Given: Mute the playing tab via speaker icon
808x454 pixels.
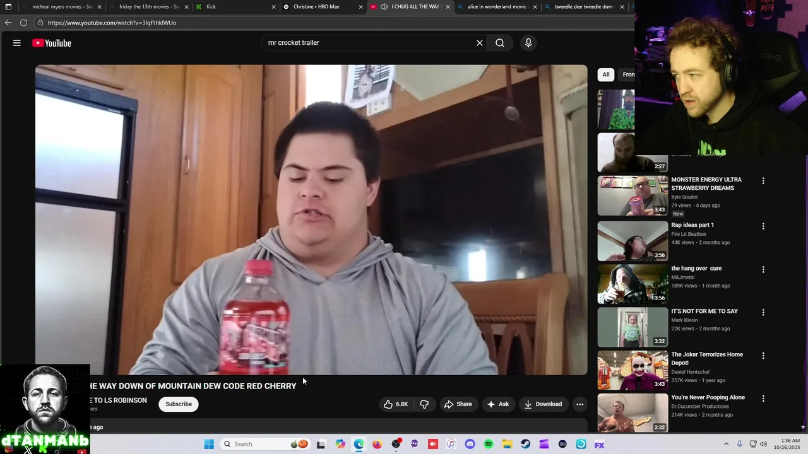Looking at the screenshot, I should click(384, 7).
